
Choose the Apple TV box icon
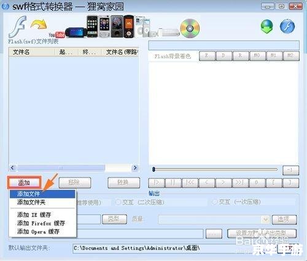pos(169,32)
